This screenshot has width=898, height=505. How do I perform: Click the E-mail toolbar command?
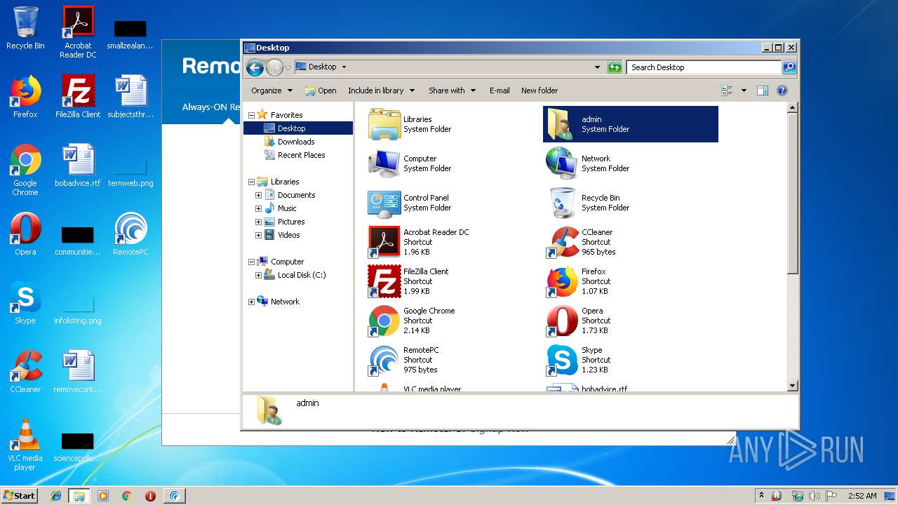(500, 90)
